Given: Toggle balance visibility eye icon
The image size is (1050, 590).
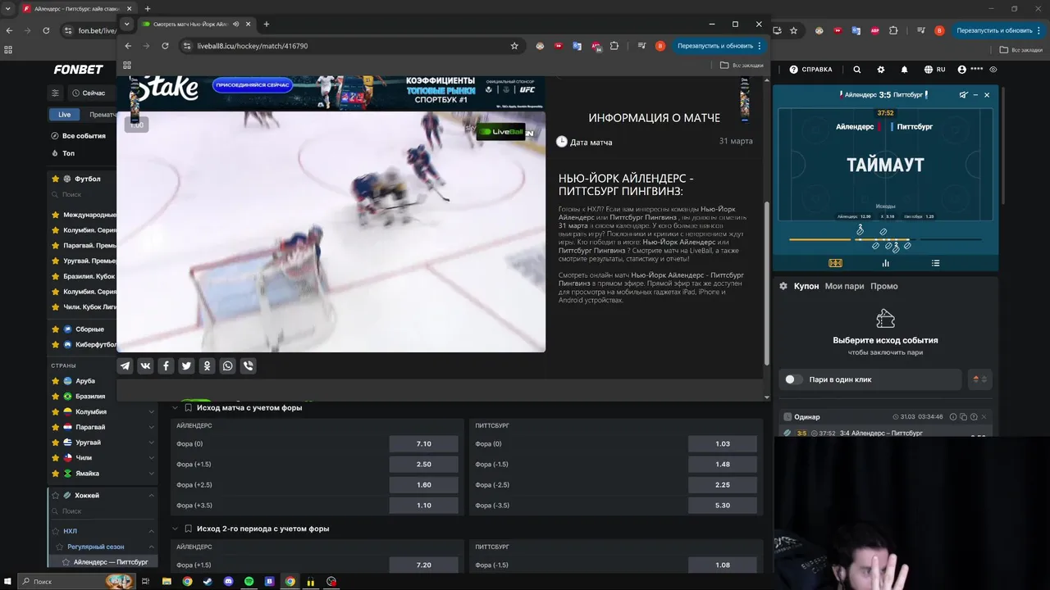Looking at the screenshot, I should coord(993,70).
